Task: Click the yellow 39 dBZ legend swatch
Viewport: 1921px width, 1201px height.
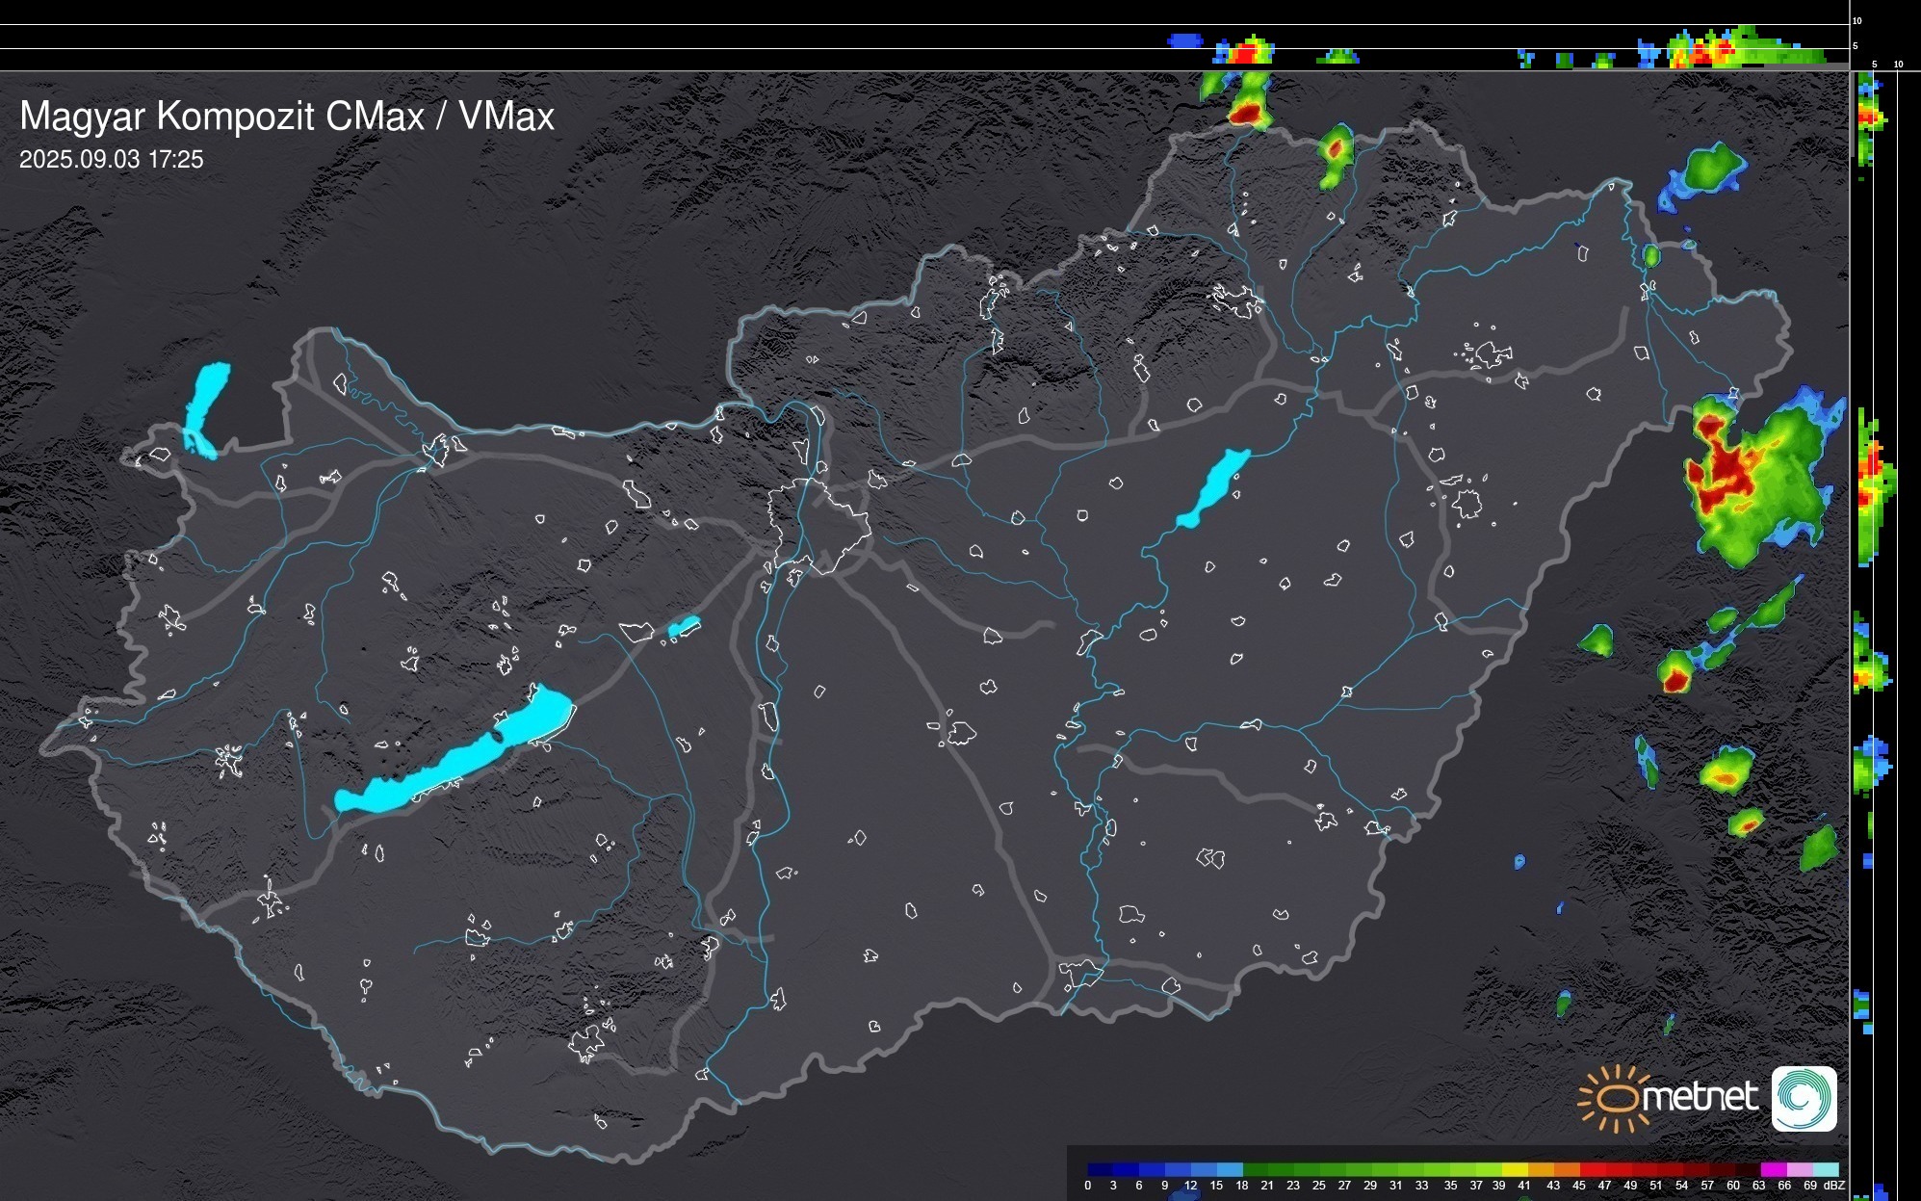Action: [x=1513, y=1168]
